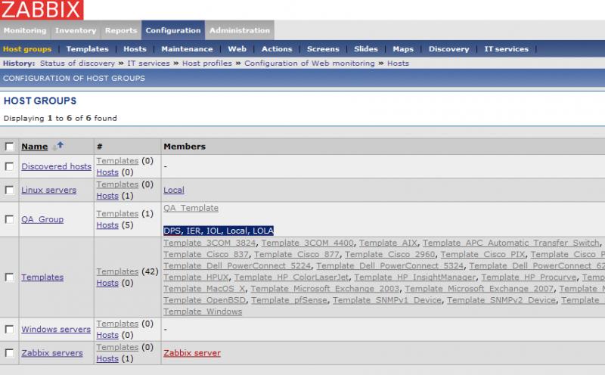This screenshot has width=605, height=375.
Task: Open Template_Cisco_877 link
Action: [x=296, y=254]
